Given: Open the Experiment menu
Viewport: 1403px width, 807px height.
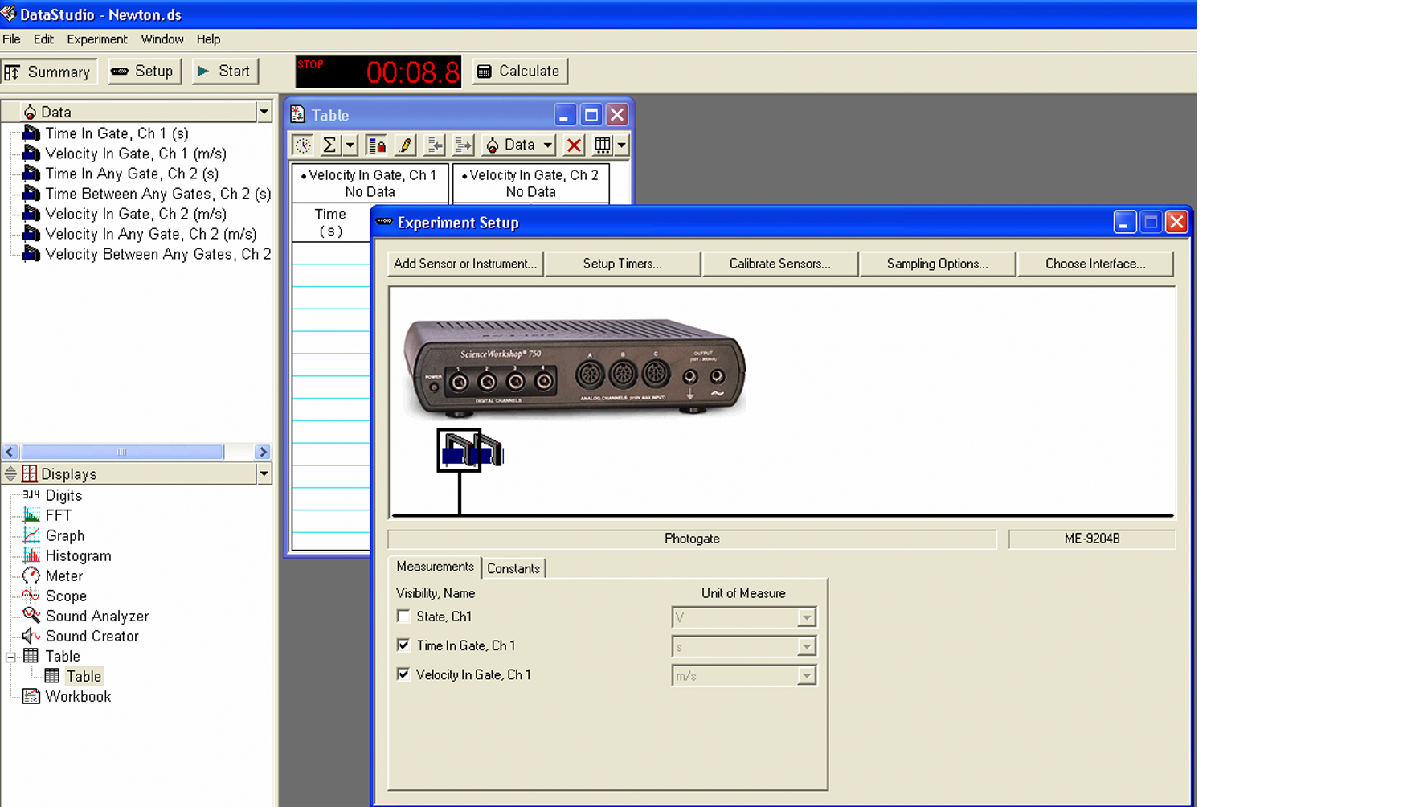Looking at the screenshot, I should 96,39.
